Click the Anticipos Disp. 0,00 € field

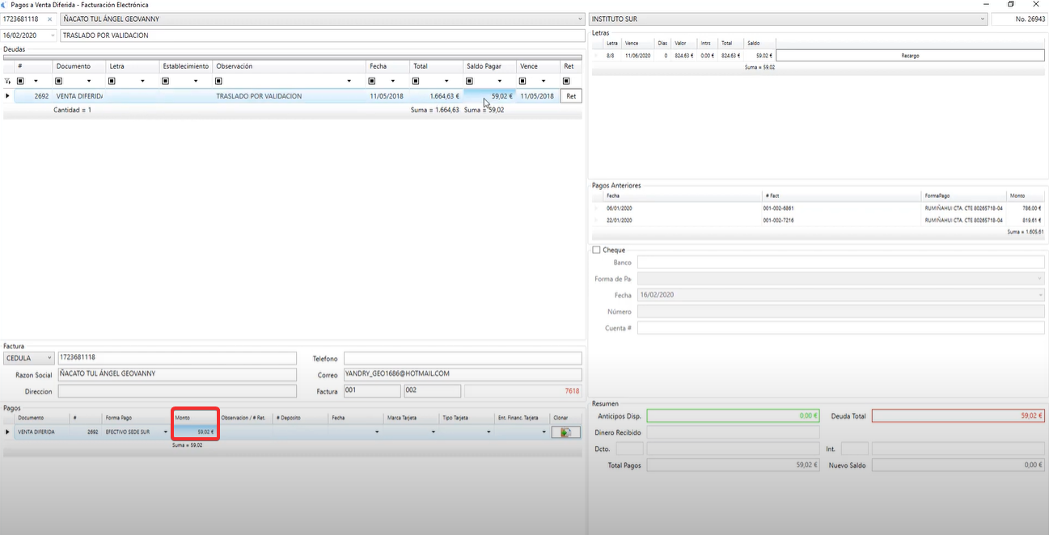coord(734,416)
